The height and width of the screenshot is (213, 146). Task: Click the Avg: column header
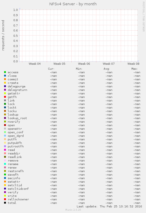click(x=107, y=69)
